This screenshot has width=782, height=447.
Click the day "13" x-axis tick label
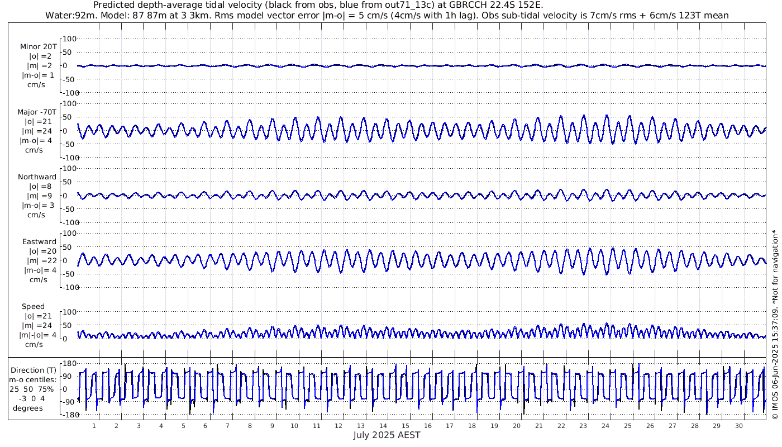coord(361,426)
